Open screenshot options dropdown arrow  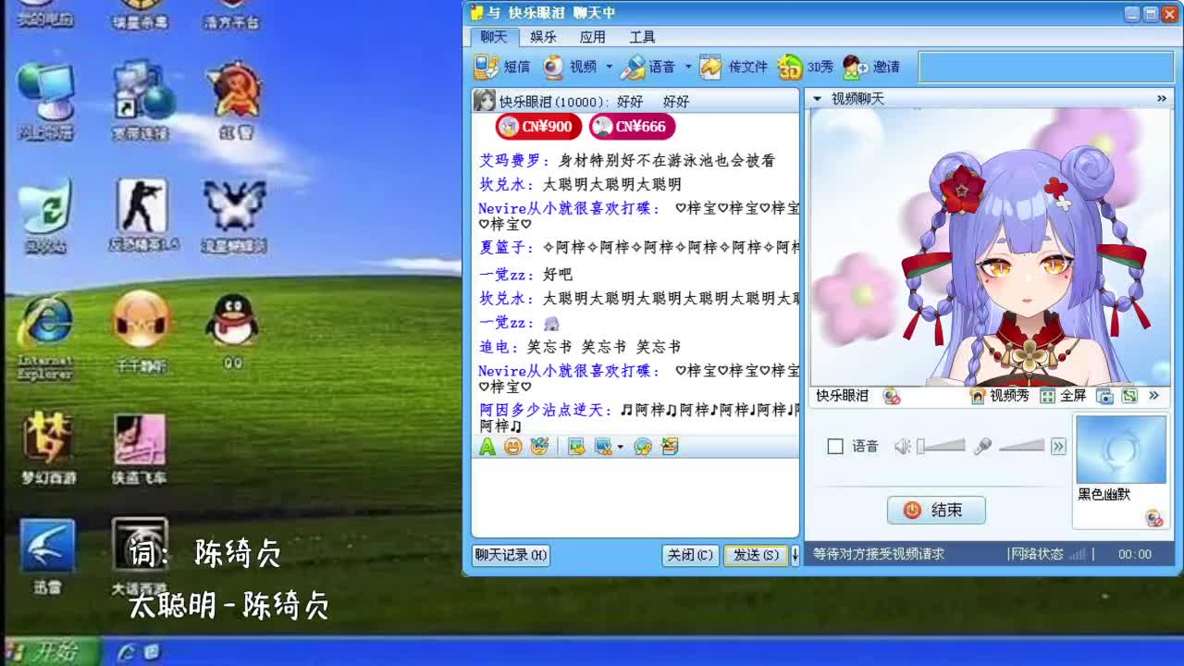click(620, 447)
